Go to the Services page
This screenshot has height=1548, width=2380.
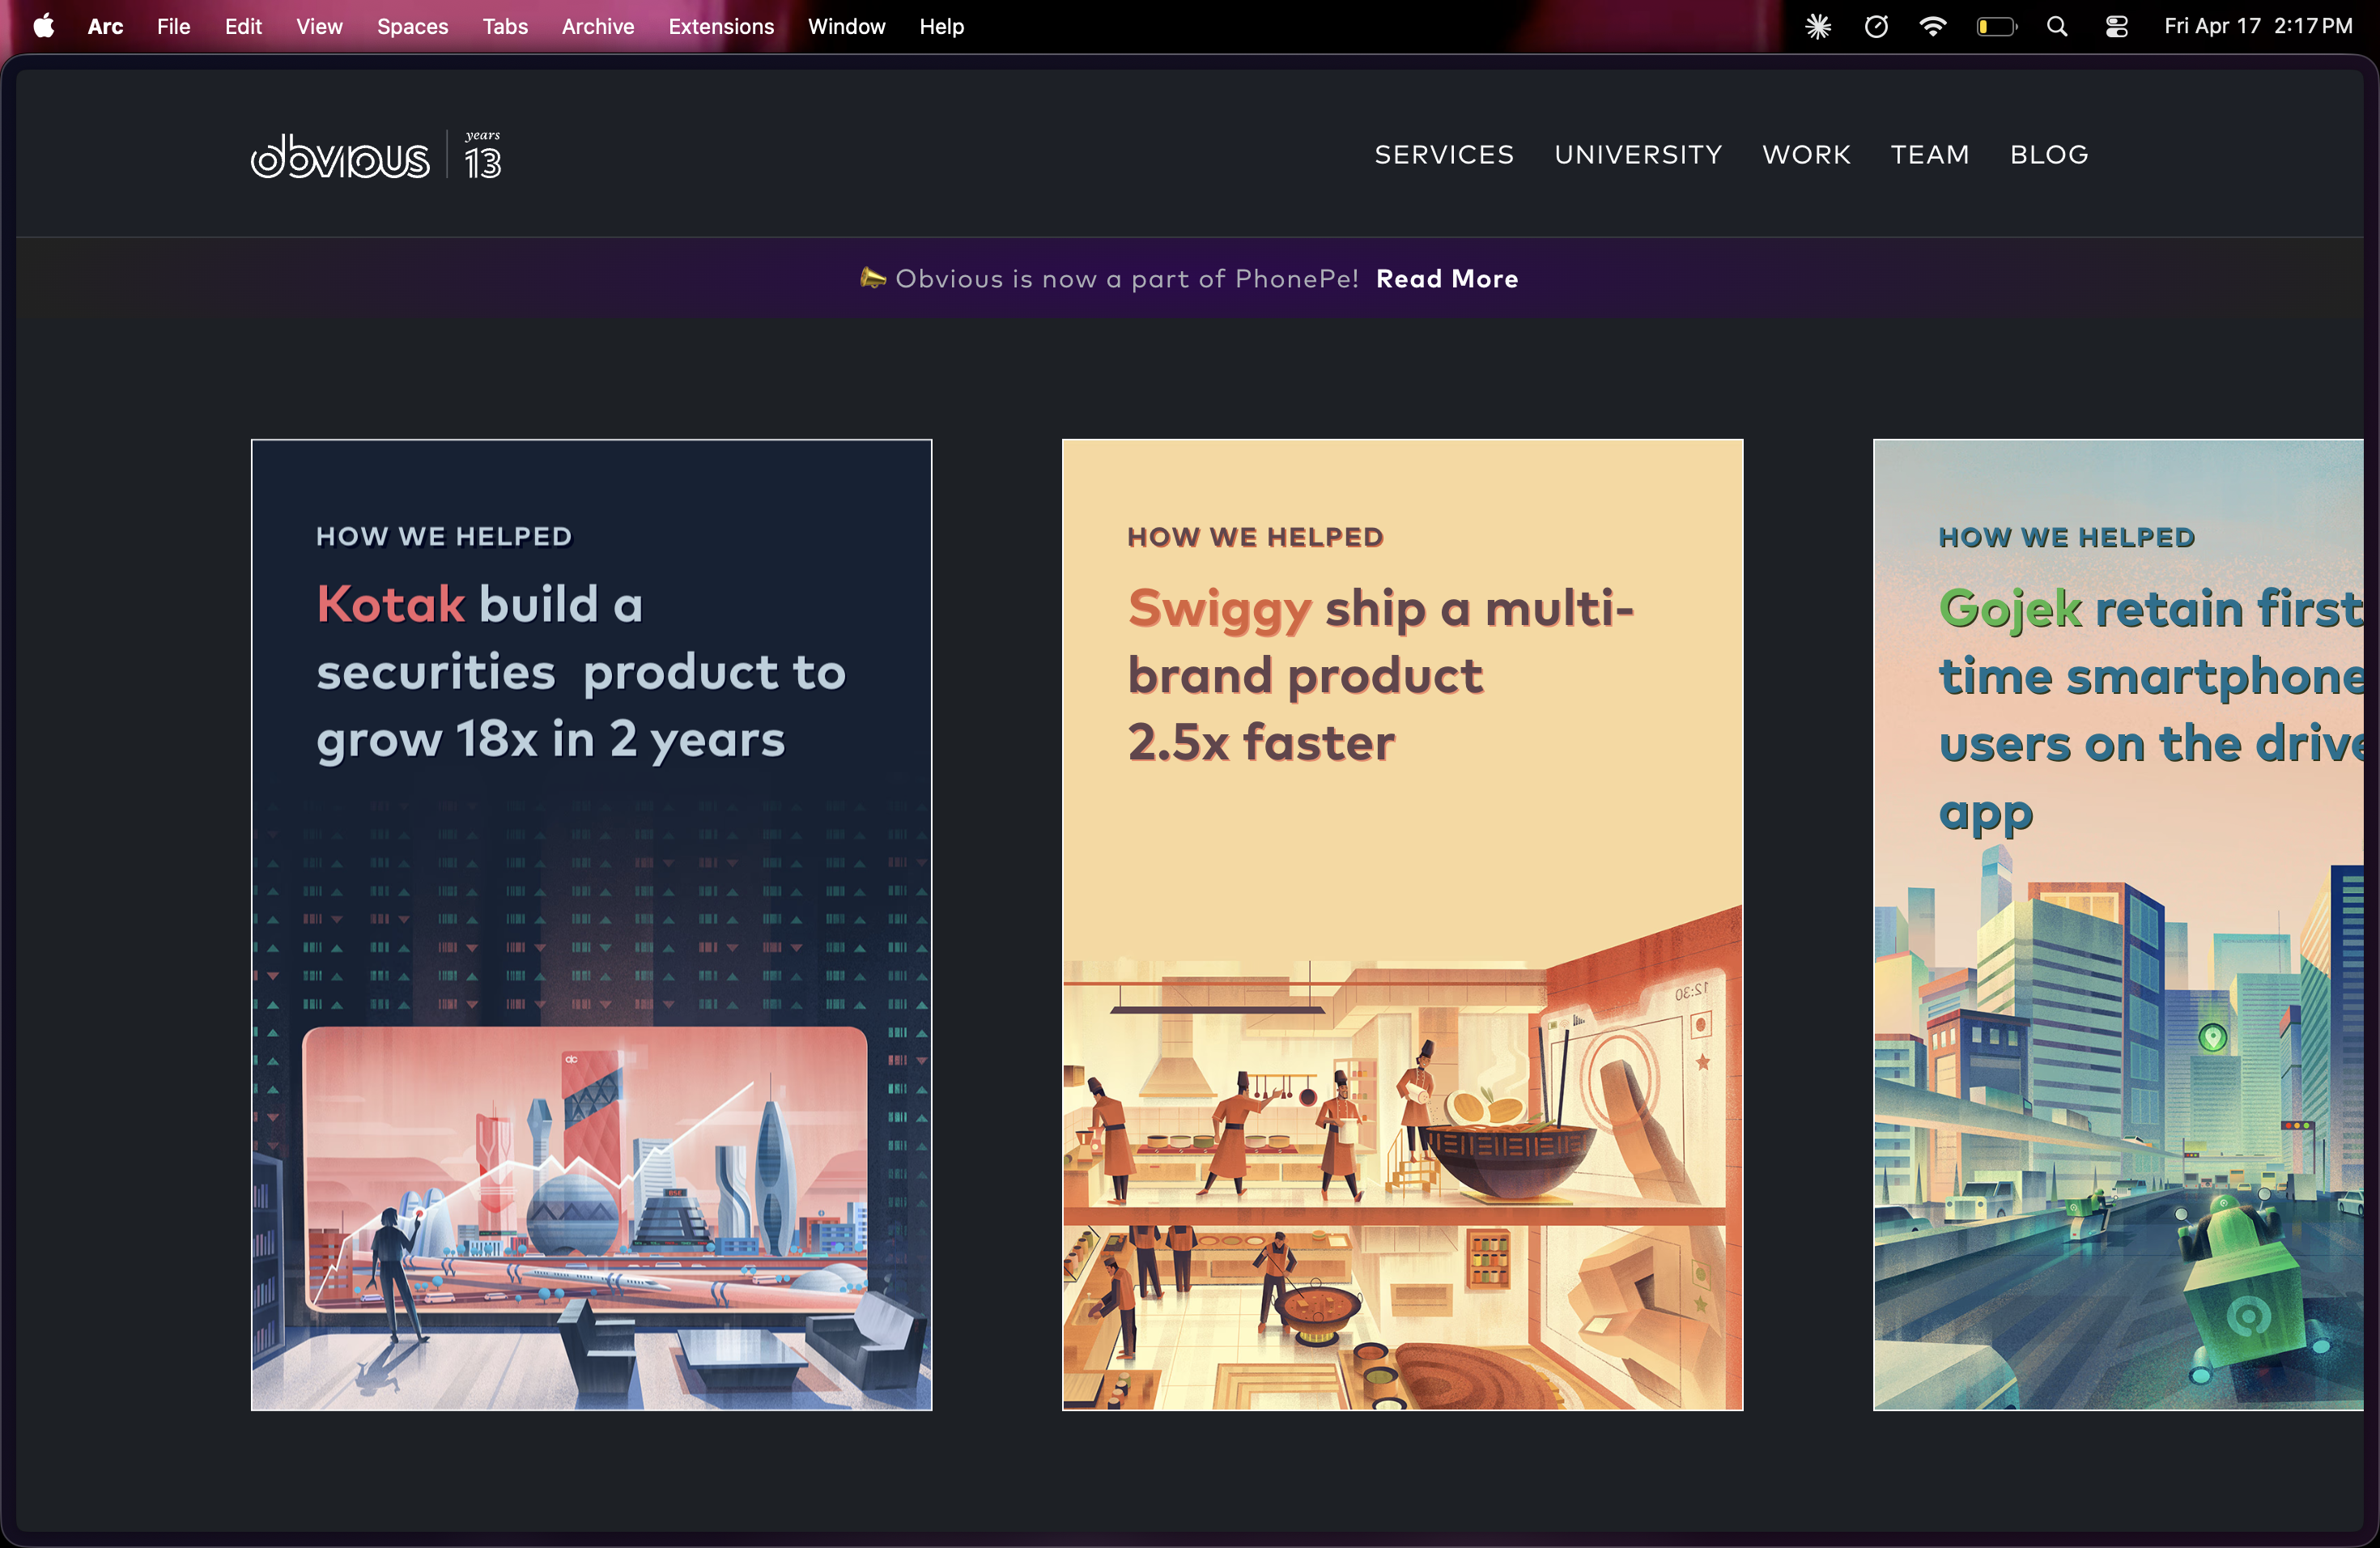click(1444, 155)
